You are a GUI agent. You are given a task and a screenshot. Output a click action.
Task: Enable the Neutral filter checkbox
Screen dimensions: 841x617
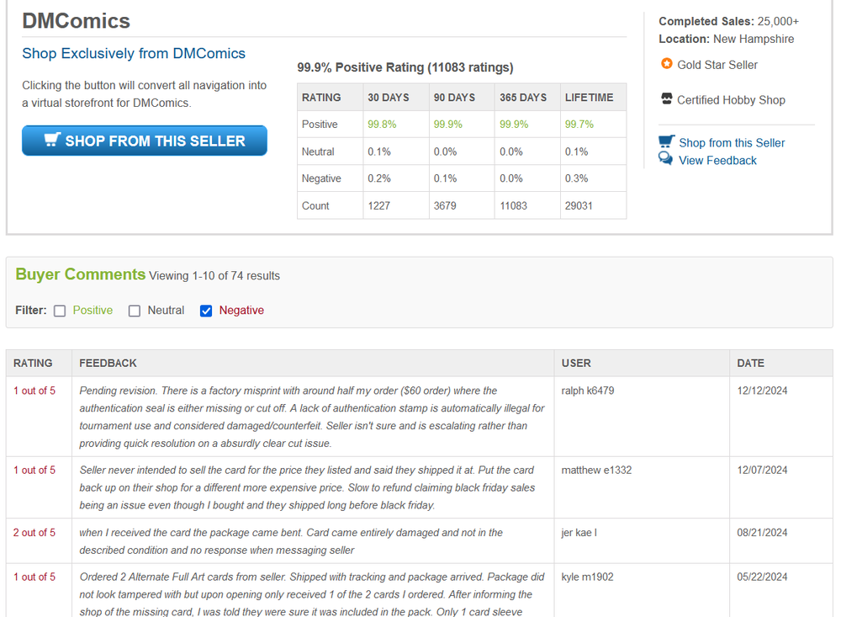tap(135, 311)
